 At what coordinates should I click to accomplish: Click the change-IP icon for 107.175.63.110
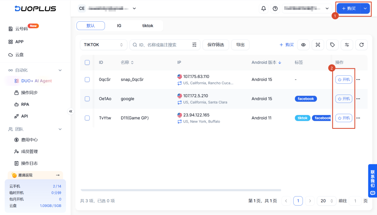[180, 83]
